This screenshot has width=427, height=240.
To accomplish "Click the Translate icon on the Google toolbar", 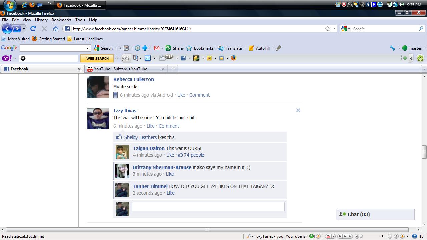I will click(221, 48).
